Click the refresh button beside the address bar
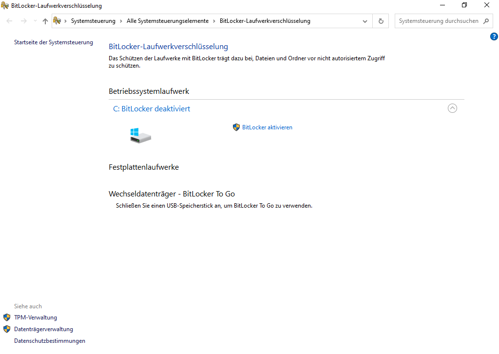This screenshot has width=499, height=354. 381,21
